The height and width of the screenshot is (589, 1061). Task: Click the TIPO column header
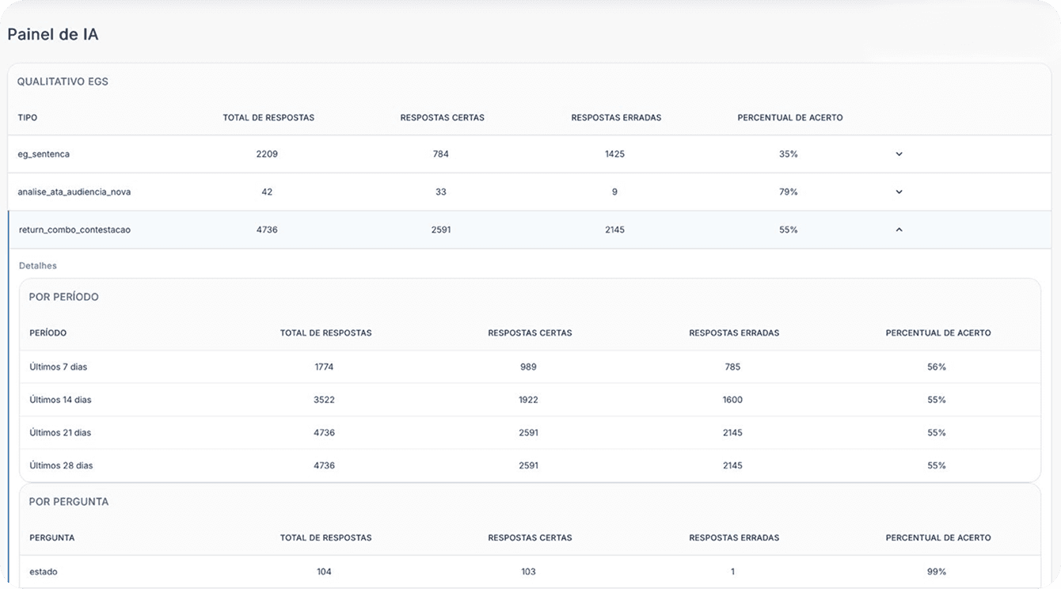tap(28, 118)
